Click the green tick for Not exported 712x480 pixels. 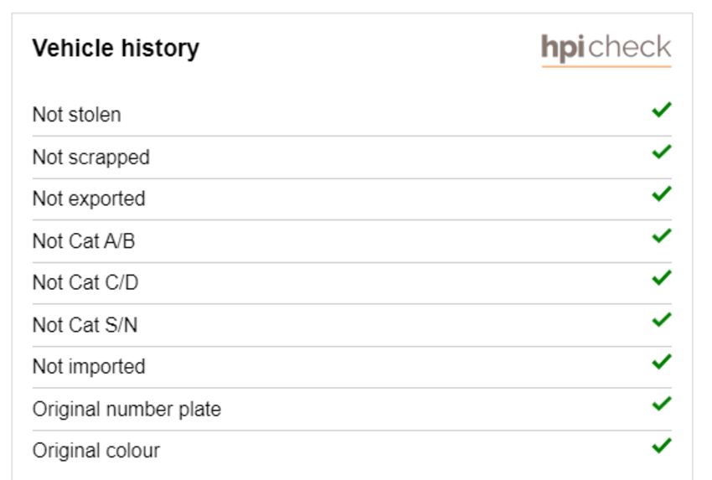coord(662,194)
